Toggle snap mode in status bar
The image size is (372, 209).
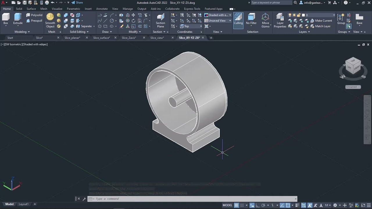(x=242, y=205)
